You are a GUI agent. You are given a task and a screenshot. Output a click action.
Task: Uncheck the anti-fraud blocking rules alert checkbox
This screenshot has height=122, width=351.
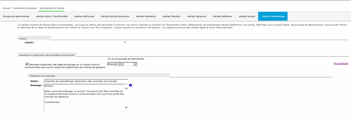tap(27, 64)
